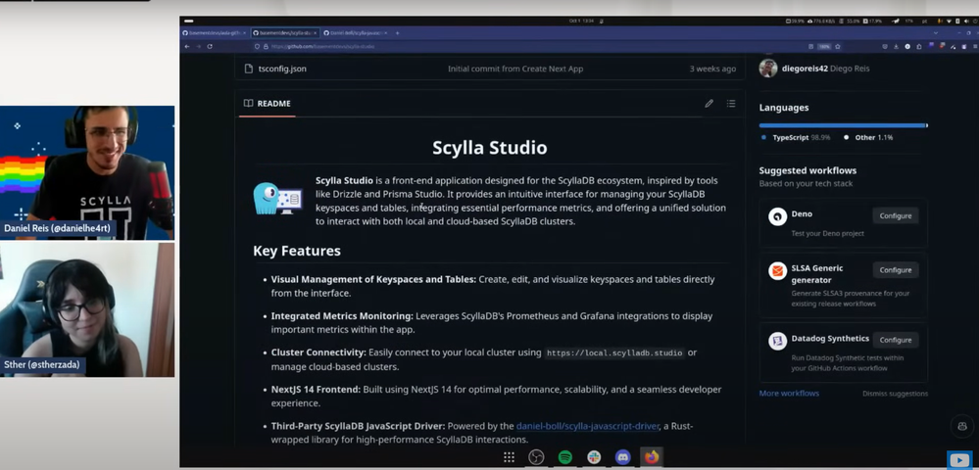Viewport: 979px width, 470px height.
Task: Open the More workflows link
Action: 789,394
